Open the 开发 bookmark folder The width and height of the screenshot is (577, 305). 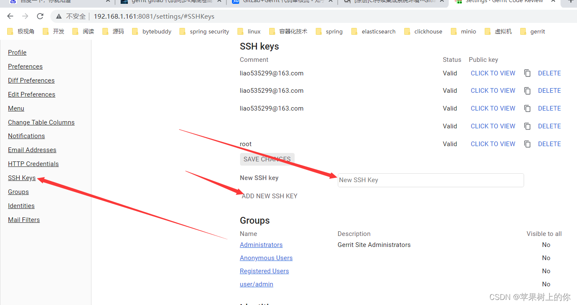[x=54, y=31]
